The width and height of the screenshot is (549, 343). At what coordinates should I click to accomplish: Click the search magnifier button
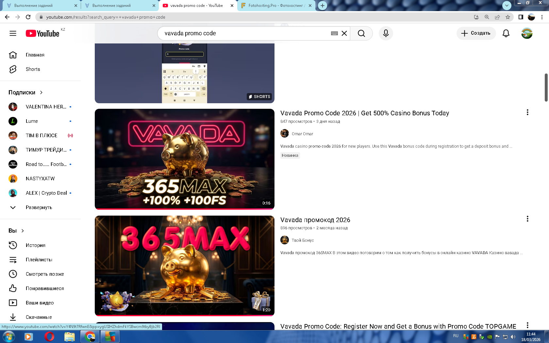361,33
